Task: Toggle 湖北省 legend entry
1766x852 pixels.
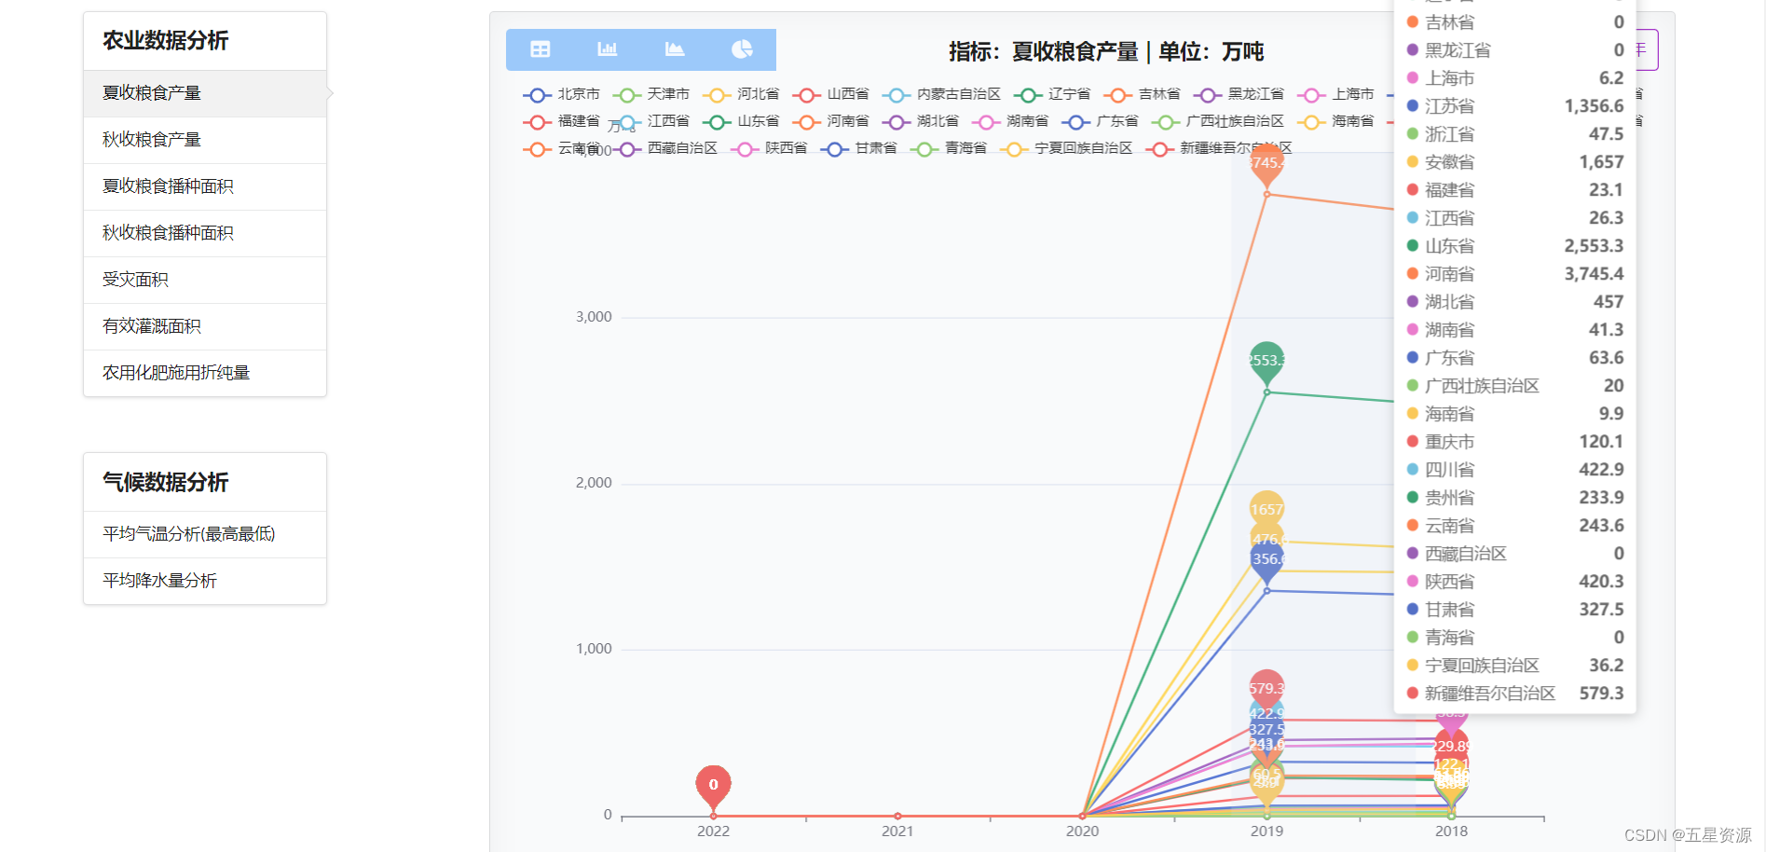Action: tap(920, 121)
